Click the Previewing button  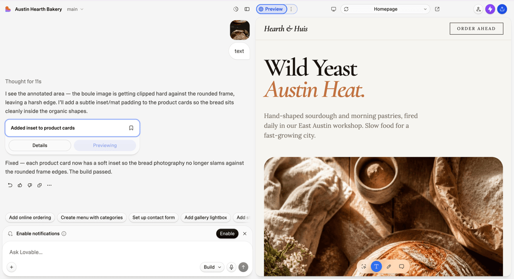tap(105, 146)
